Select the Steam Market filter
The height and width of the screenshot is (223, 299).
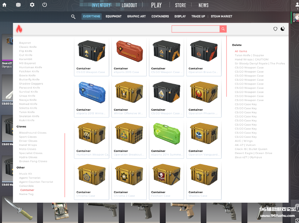point(222,16)
